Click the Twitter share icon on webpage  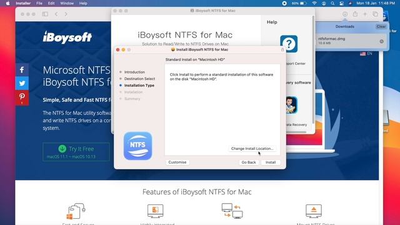(x=22, y=83)
